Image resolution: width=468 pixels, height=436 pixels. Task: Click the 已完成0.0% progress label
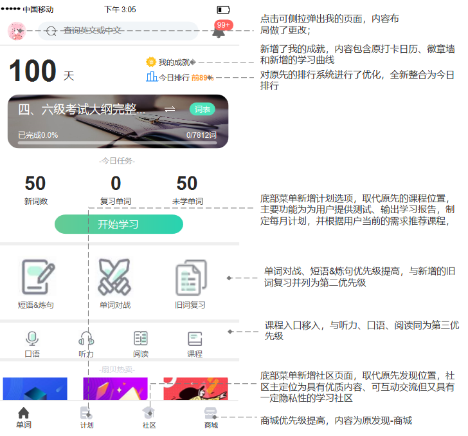(x=38, y=135)
